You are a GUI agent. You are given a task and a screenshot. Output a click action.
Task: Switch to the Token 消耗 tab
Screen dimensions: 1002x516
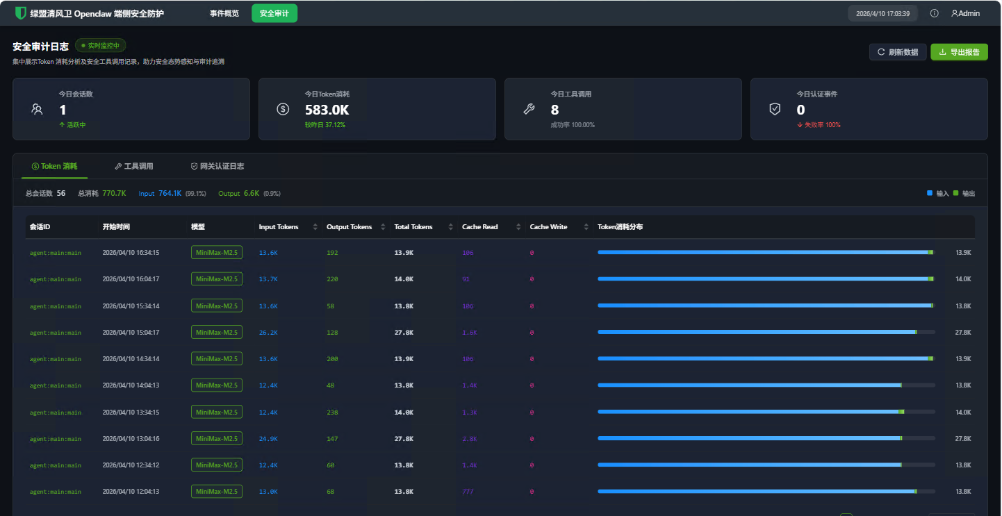[54, 167]
